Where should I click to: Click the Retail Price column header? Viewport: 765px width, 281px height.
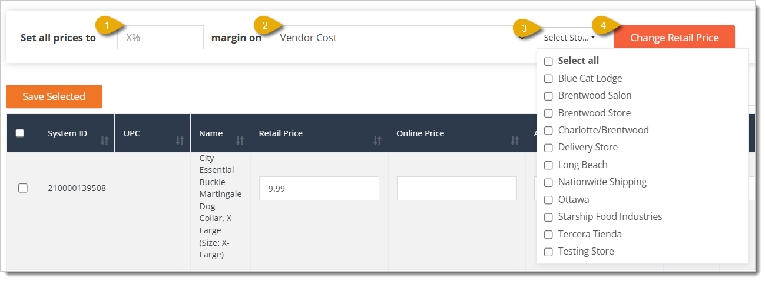(319, 133)
